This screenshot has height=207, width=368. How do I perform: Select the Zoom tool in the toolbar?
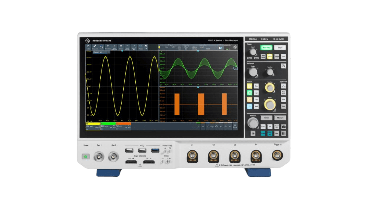pyautogui.click(x=101, y=47)
